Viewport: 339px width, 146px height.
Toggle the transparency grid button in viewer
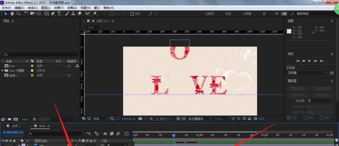coord(183,119)
